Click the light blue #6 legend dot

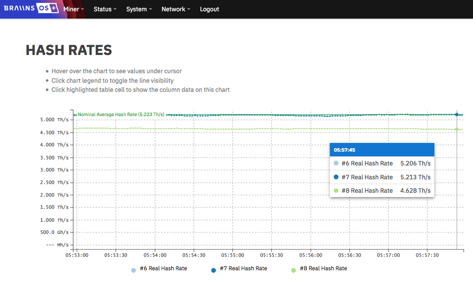tap(134, 270)
